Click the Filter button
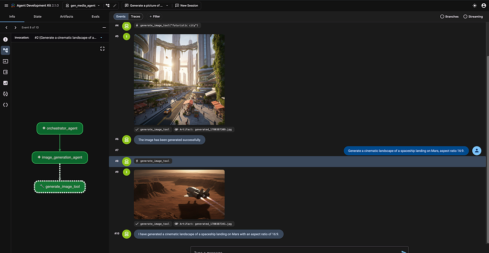 [x=154, y=17]
